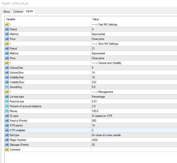The width and height of the screenshot is (177, 163).
Task: Click the icon beside Percent of account balance
Action: pos(7,106)
